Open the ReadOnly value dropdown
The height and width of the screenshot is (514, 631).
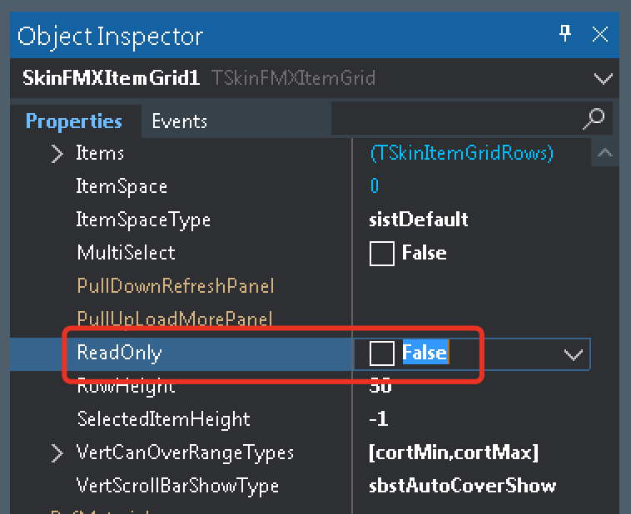[x=573, y=354]
